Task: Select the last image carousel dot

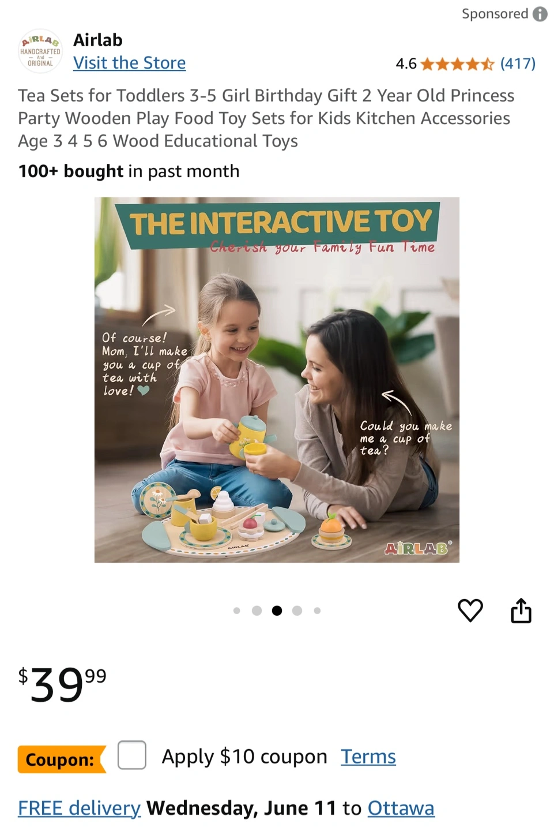Action: click(317, 611)
